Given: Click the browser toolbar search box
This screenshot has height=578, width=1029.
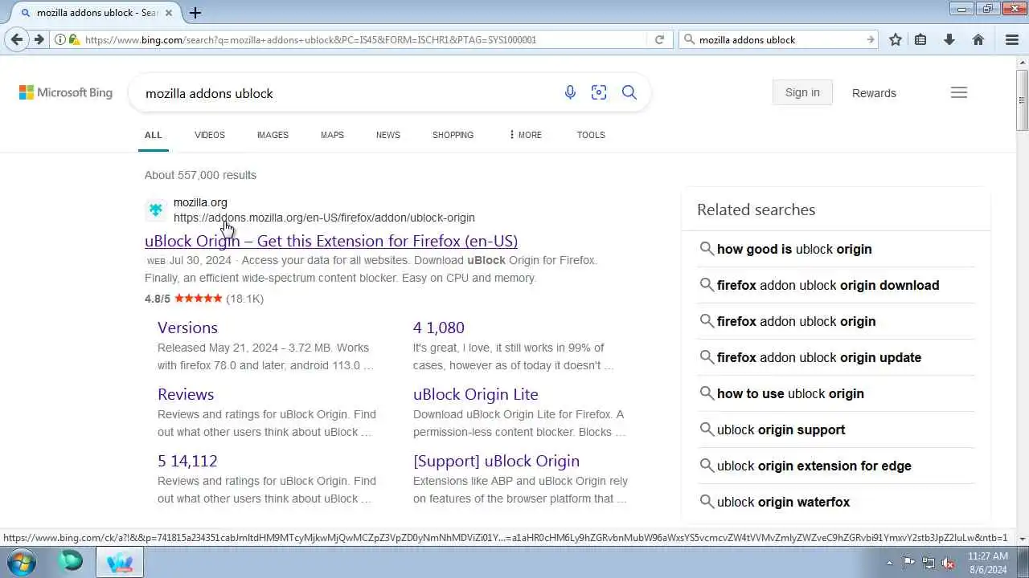Looking at the screenshot, I should 780,39.
